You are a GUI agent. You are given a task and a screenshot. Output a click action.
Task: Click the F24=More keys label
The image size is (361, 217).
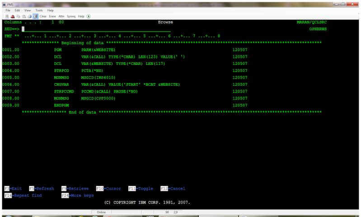click(x=78, y=195)
